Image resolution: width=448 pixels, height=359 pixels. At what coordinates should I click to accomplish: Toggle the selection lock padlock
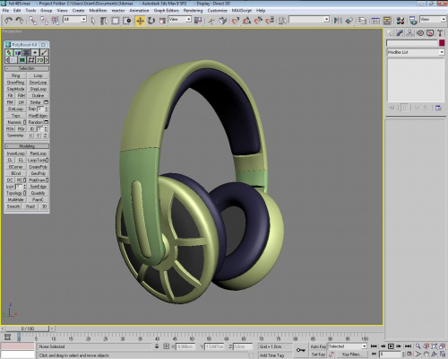[x=157, y=346]
